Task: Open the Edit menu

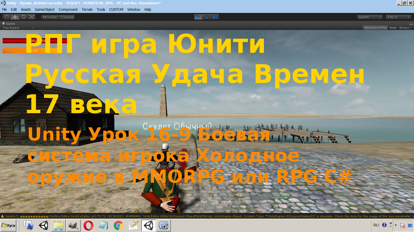Action: coord(14,10)
